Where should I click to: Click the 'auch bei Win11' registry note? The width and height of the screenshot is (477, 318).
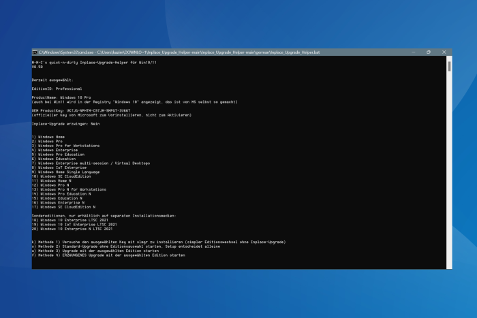[x=135, y=102]
